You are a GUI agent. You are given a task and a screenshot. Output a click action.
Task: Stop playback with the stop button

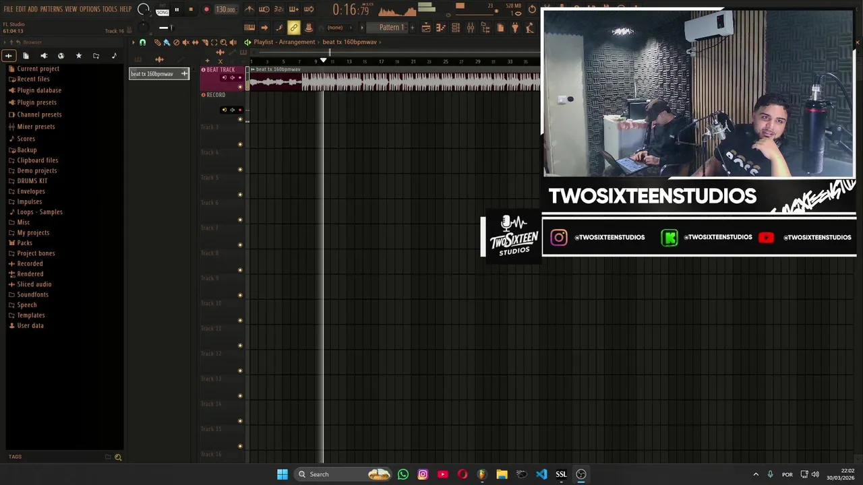[x=191, y=9]
